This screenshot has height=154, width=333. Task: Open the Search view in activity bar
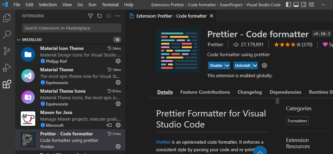pos(7,34)
